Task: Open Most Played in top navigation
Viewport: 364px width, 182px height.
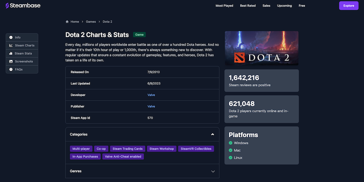Action: coord(224,6)
